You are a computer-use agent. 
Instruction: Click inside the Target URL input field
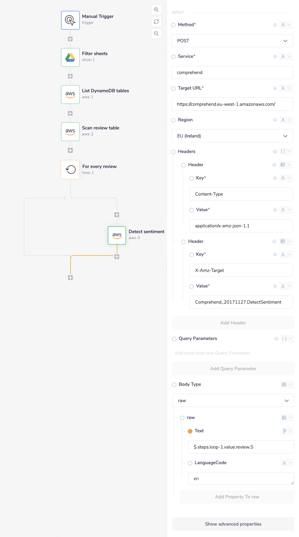(x=232, y=104)
